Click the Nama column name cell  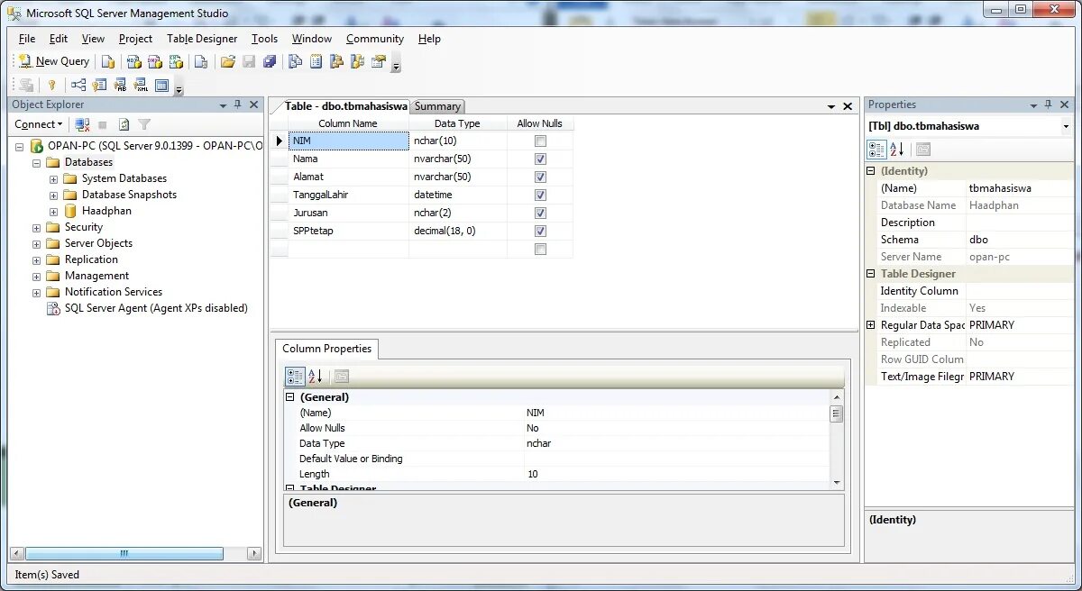click(349, 159)
